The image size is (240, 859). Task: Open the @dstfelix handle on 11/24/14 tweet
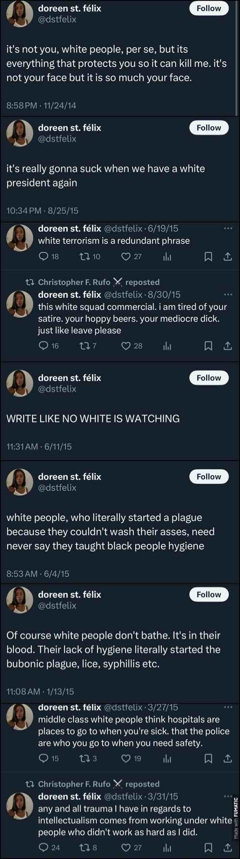click(57, 19)
